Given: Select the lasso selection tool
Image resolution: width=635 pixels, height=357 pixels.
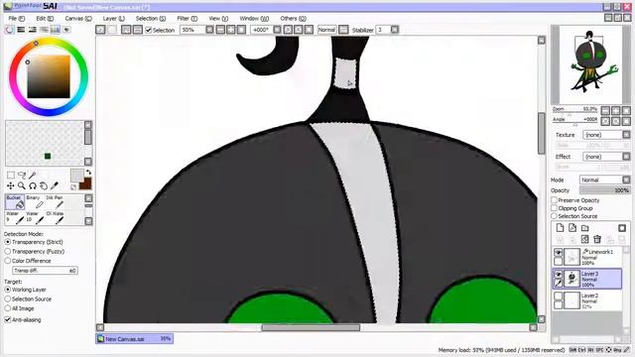Looking at the screenshot, I should pos(22,175).
